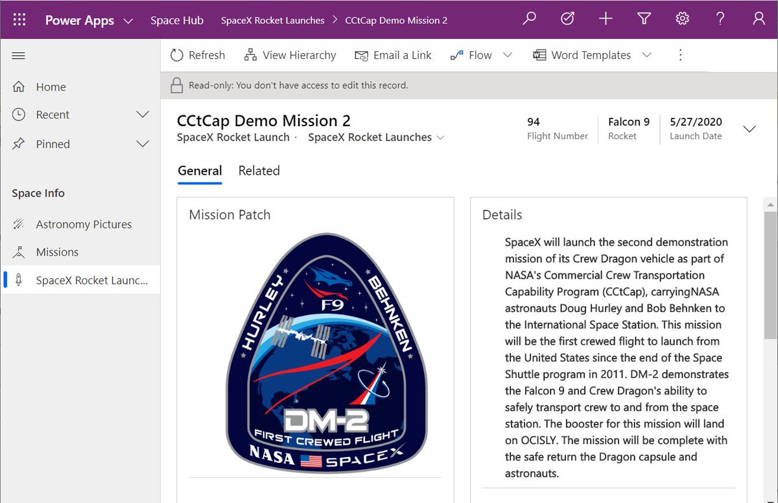Screen dimensions: 778x503
Task: Open advanced find funnel icon
Action: pyautogui.click(x=644, y=19)
